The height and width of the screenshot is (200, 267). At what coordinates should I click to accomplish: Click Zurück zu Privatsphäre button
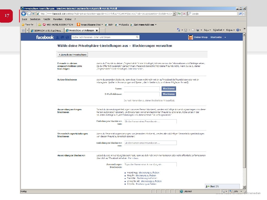[73, 55]
